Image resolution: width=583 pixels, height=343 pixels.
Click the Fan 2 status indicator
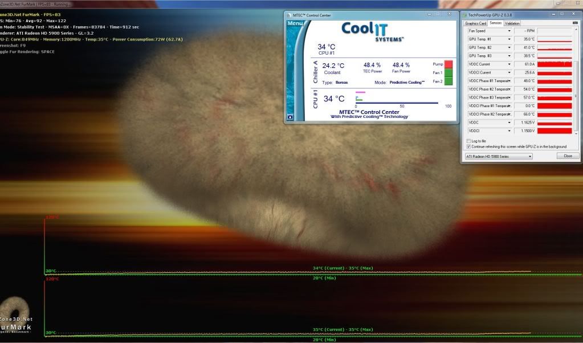tap(449, 81)
